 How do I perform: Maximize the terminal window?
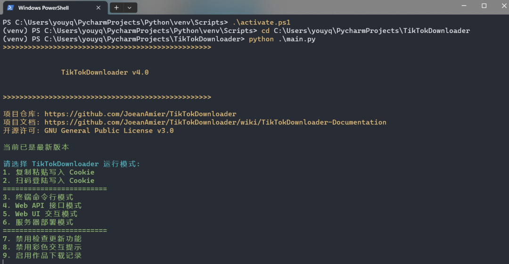[x=484, y=6]
